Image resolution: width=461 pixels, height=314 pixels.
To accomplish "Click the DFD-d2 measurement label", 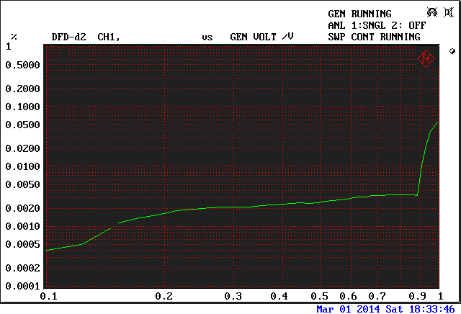I will pyautogui.click(x=69, y=37).
